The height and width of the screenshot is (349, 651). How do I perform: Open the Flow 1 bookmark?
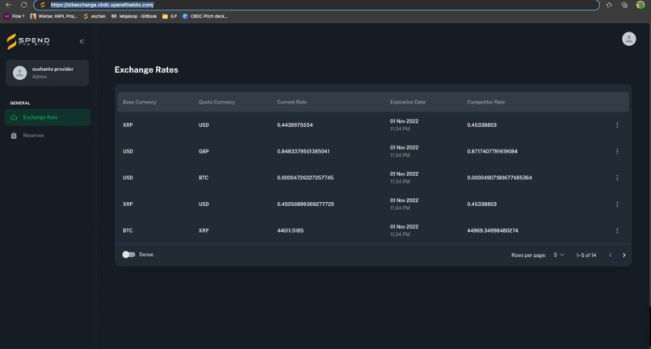coord(14,16)
